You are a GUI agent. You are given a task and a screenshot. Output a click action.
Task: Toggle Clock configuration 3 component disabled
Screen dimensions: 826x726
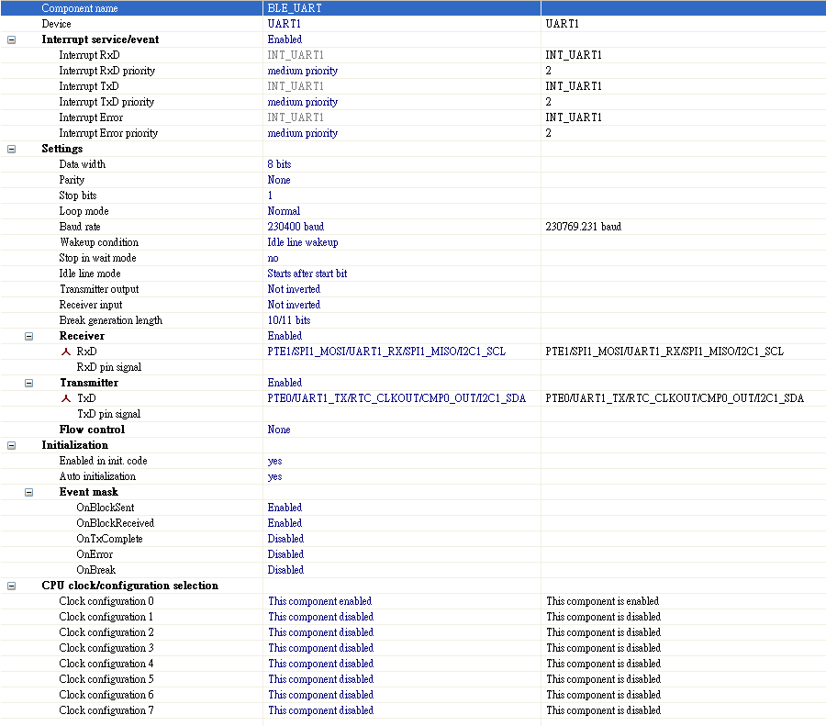[321, 648]
